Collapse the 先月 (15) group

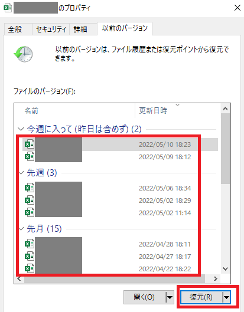[21, 229]
